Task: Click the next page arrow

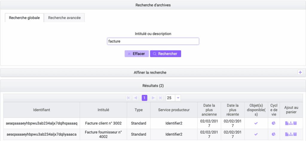Action: pyautogui.click(x=153, y=98)
